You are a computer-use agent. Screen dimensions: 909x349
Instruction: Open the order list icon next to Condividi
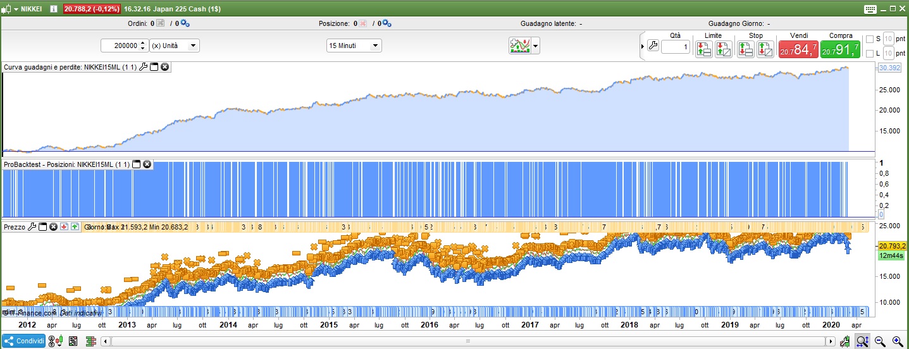point(73,341)
